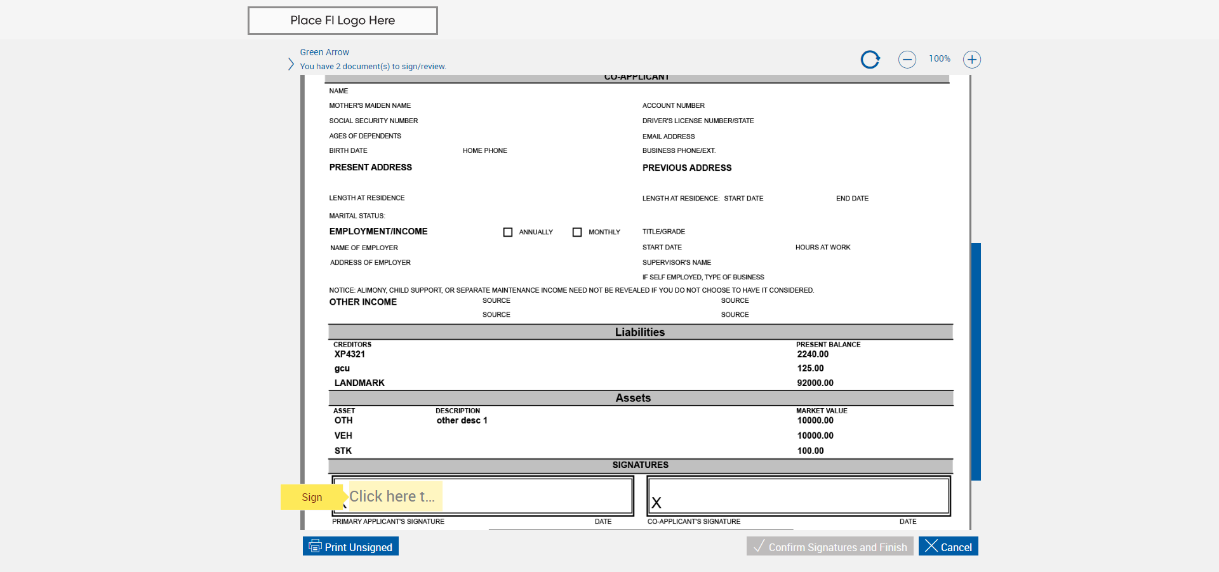1219x572 pixels.
Task: Click the blue vertical scrollbar
Action: pyautogui.click(x=976, y=361)
